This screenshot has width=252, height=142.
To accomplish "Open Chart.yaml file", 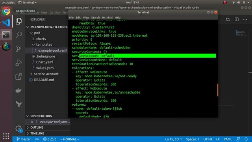I will point(44,62).
